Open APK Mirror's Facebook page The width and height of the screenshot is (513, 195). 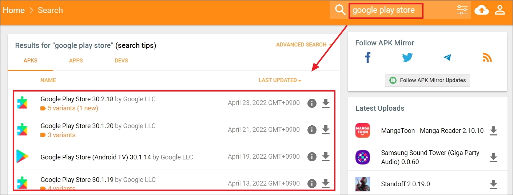point(368,57)
